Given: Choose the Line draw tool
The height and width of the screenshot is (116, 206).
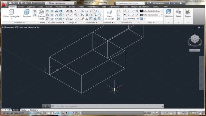Looking at the screenshot, I should click(x=71, y=15).
